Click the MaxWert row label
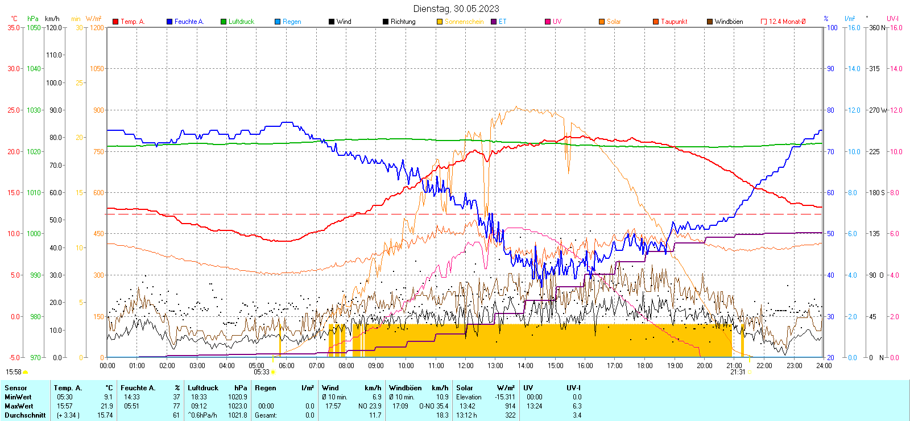The image size is (910, 421). click(x=19, y=406)
